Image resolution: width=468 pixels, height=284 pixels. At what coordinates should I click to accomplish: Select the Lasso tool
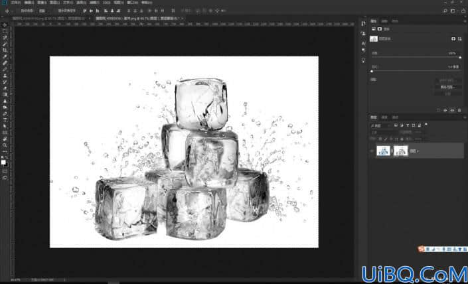tap(5, 38)
